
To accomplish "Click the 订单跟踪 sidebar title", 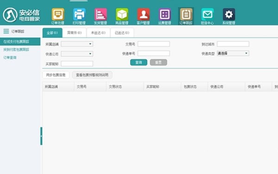I will (18, 31).
